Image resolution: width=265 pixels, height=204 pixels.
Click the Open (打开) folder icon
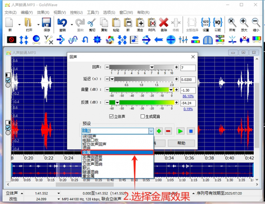tap(28, 23)
